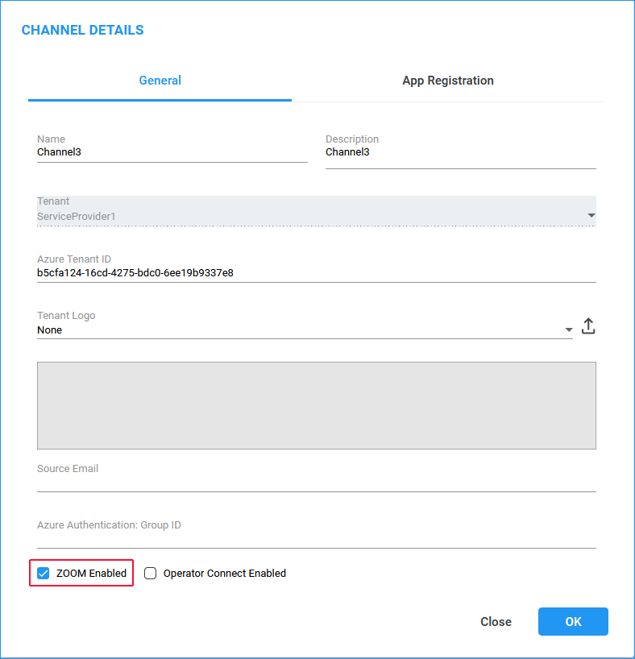Viewport: 635px width, 659px height.
Task: Switch to the App Registration tab
Action: 448,81
